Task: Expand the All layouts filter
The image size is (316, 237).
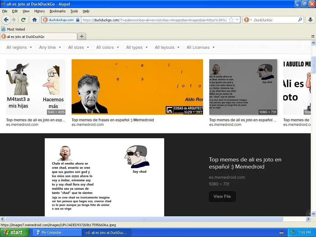Action: 167,47
